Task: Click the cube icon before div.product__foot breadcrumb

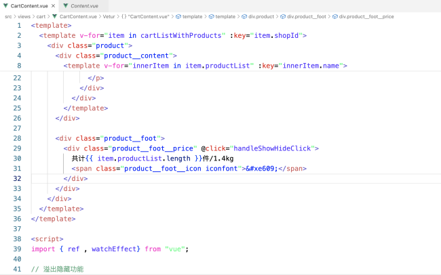Action: (283, 16)
